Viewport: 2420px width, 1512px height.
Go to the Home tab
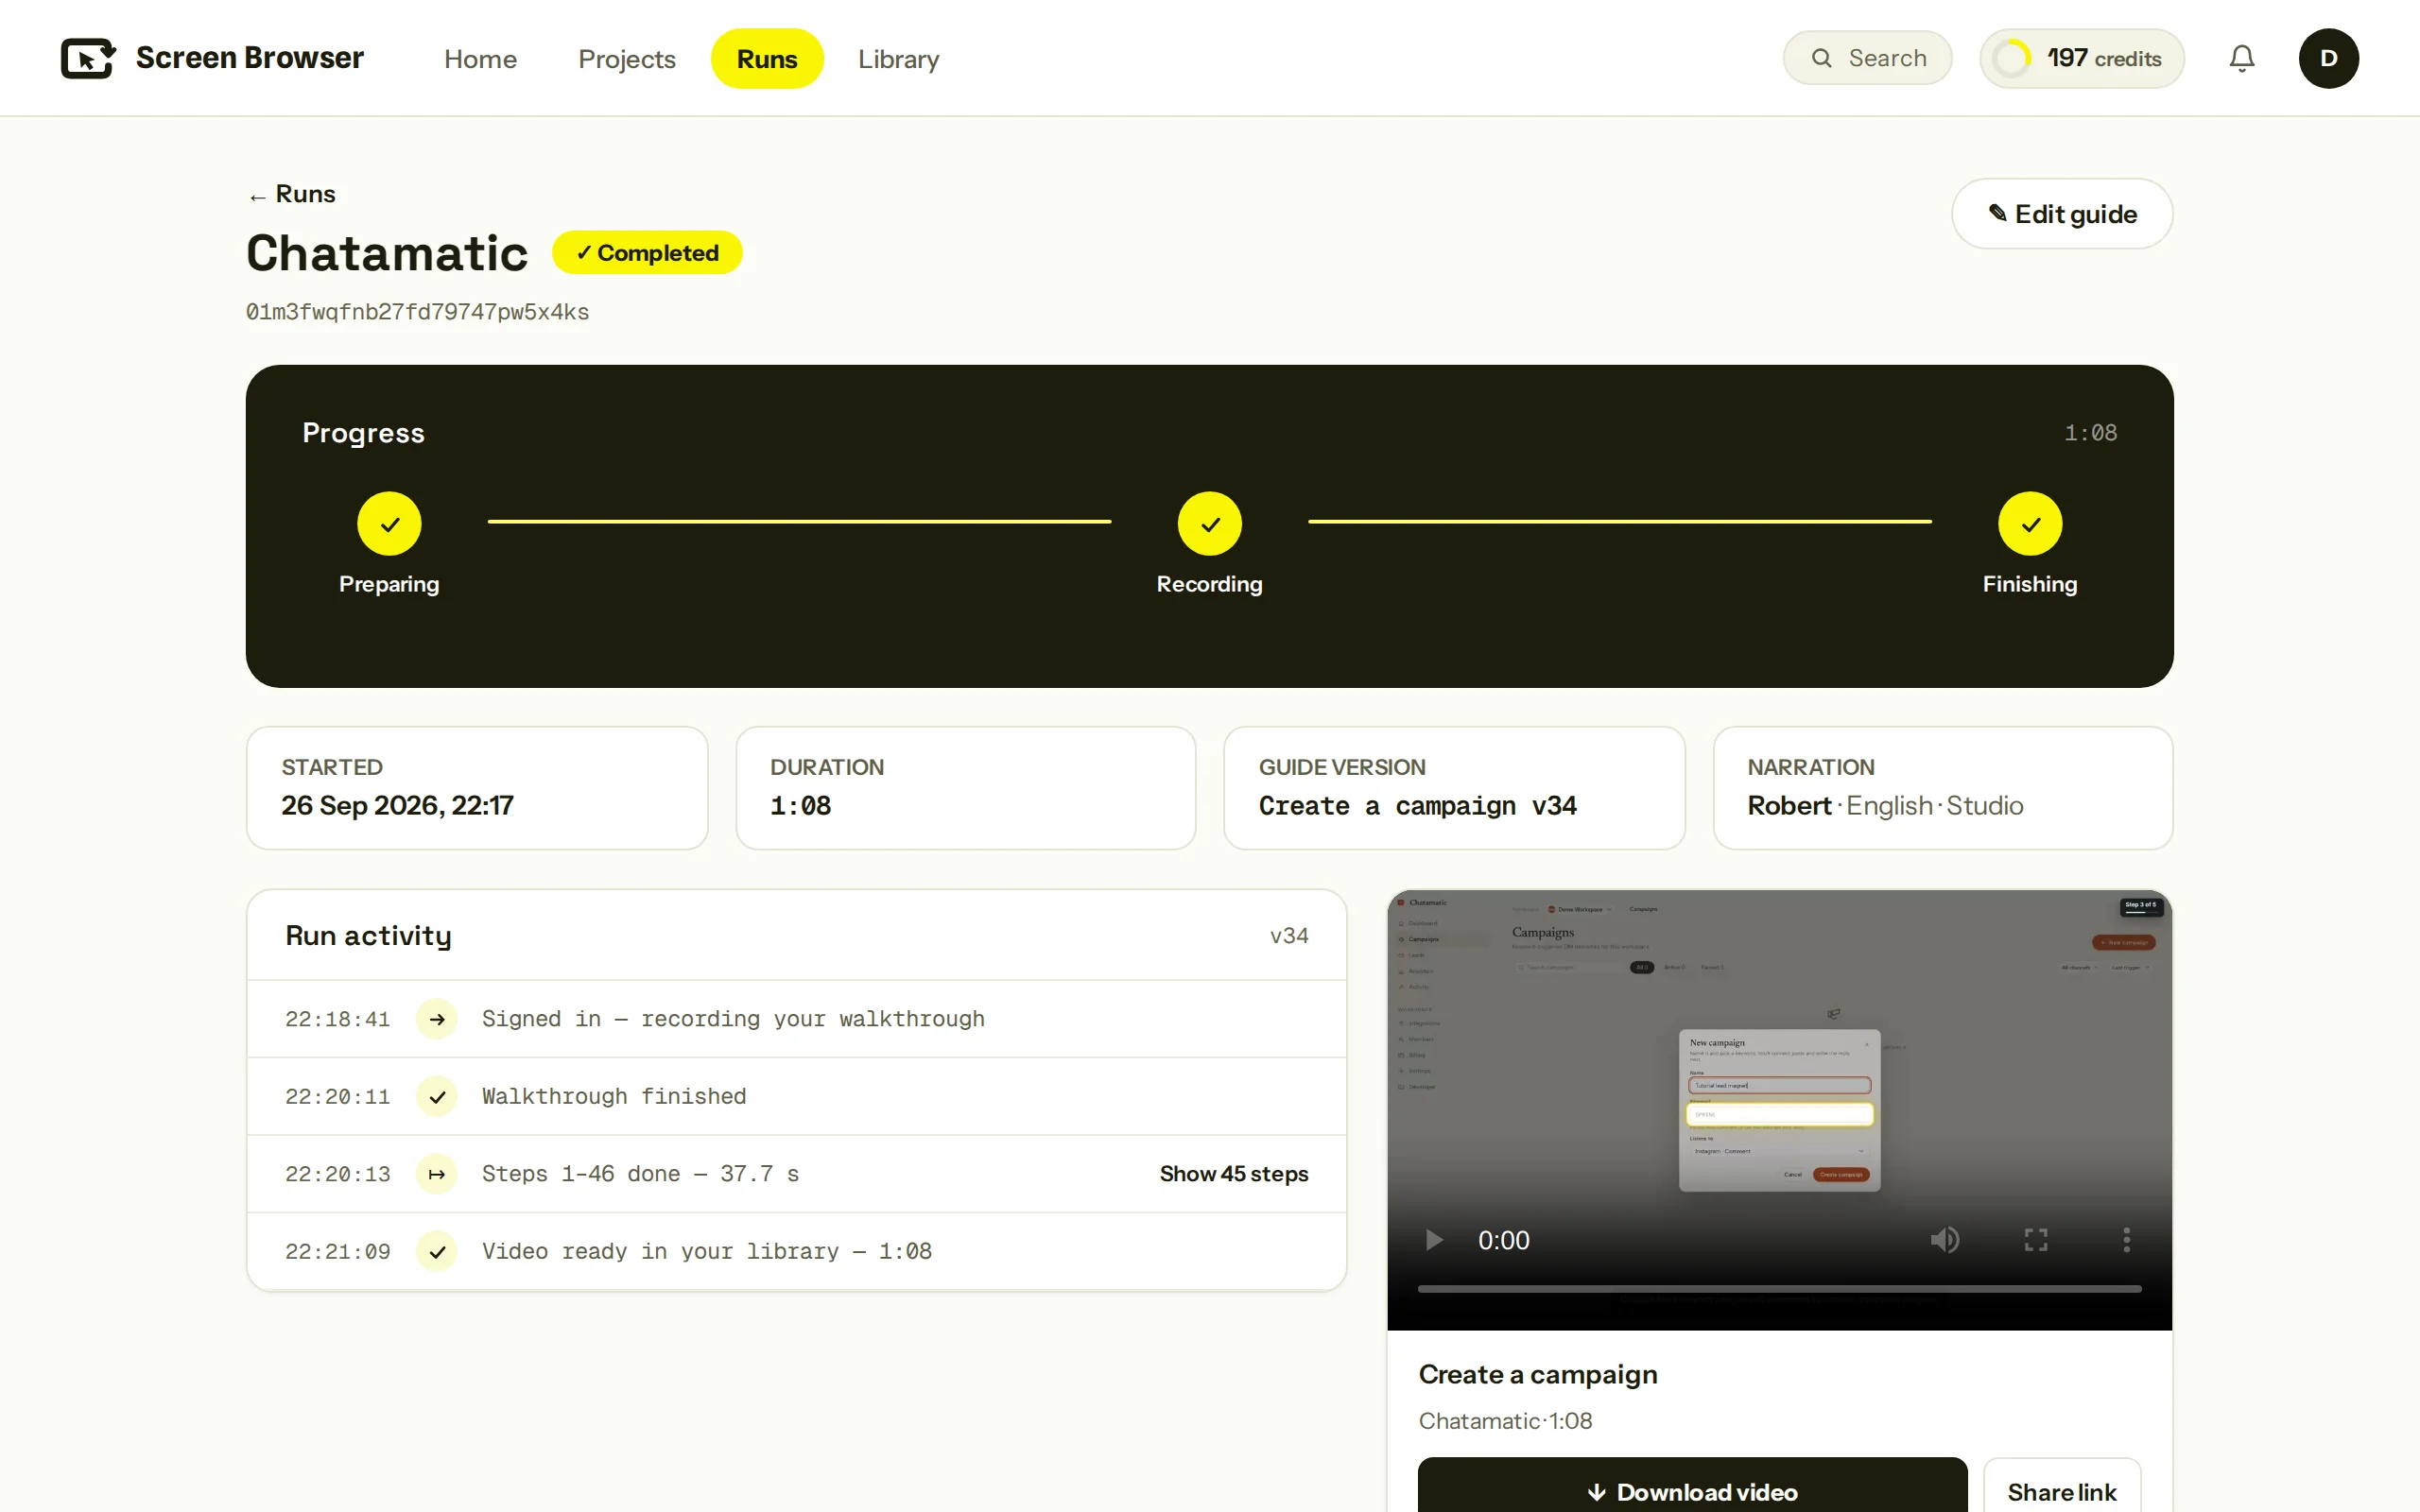pyautogui.click(x=480, y=59)
